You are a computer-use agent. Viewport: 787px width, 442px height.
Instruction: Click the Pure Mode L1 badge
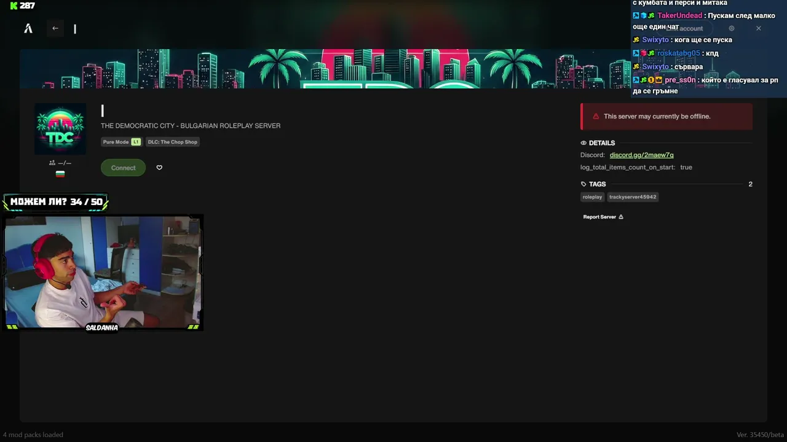point(122,142)
